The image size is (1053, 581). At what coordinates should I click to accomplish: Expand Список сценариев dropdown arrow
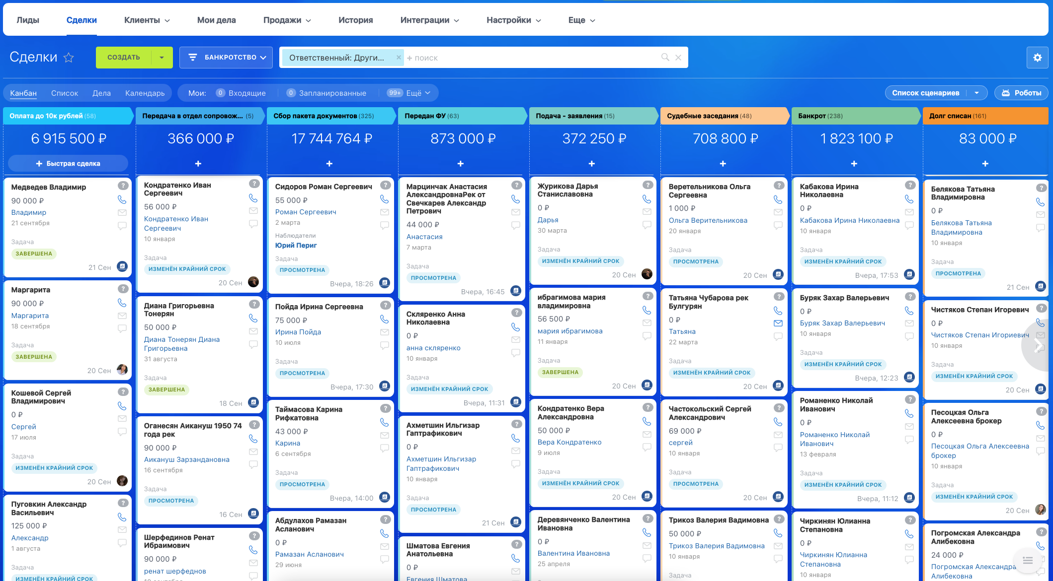(976, 93)
